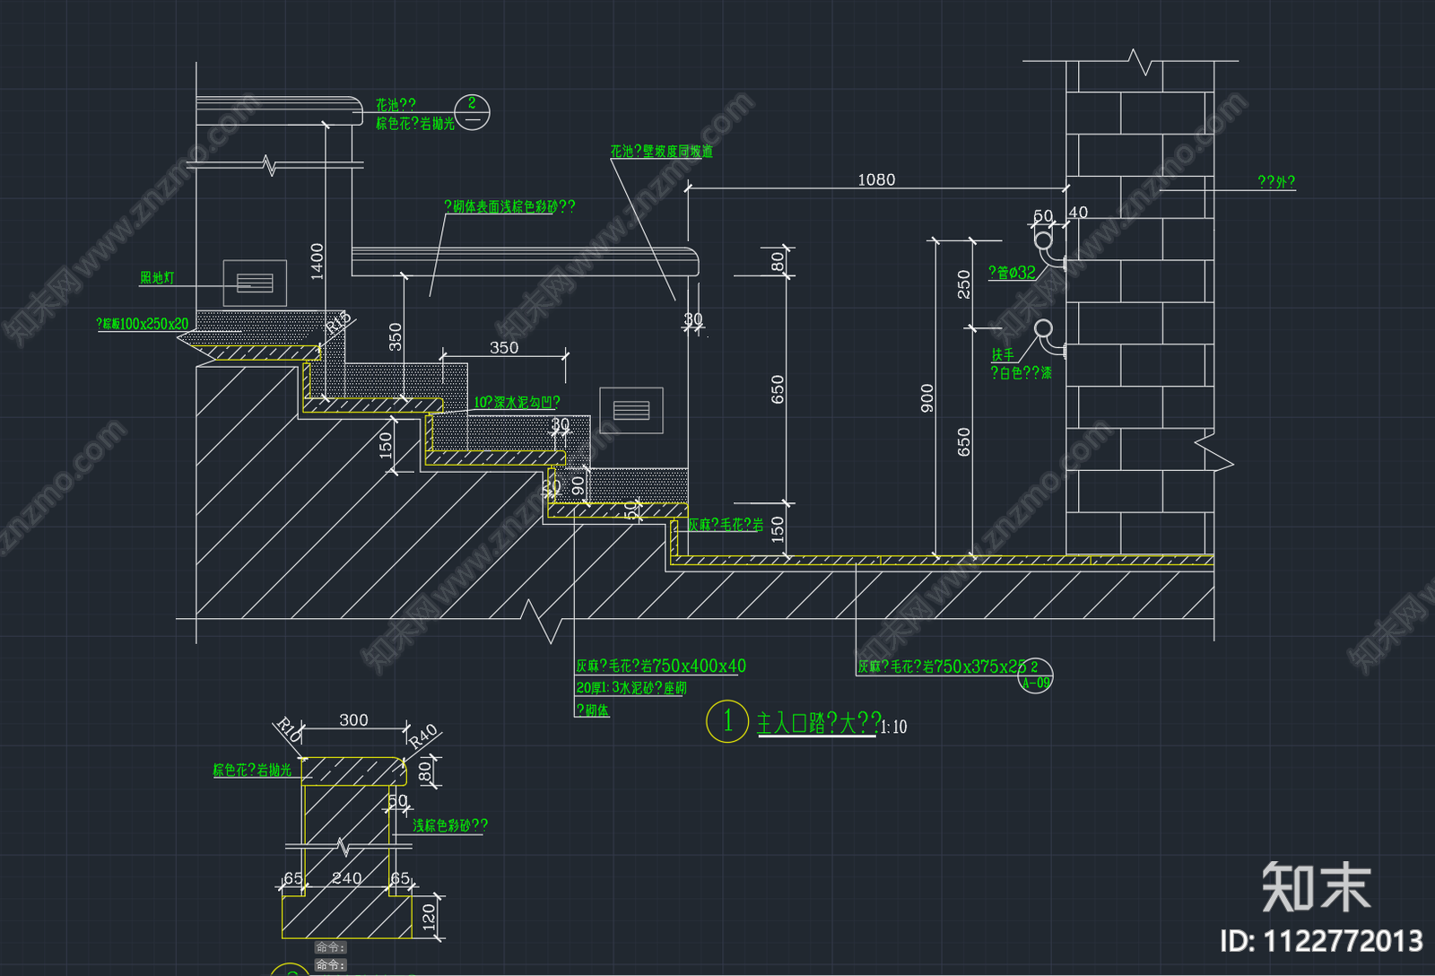Click the pool light fixture symbol beside 照池灯

(255, 283)
